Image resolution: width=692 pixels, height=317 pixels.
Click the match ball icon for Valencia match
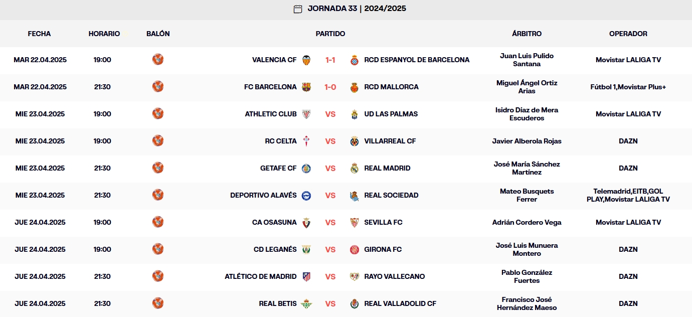tap(158, 60)
